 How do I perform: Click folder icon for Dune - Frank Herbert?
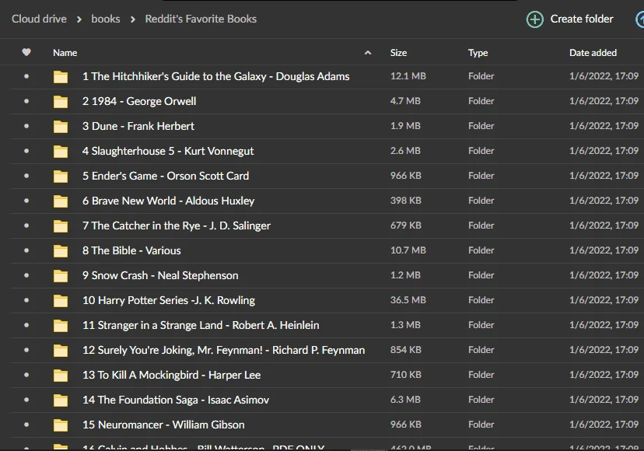pos(61,127)
